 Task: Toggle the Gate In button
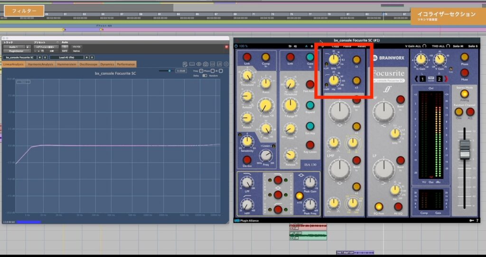[310, 57]
